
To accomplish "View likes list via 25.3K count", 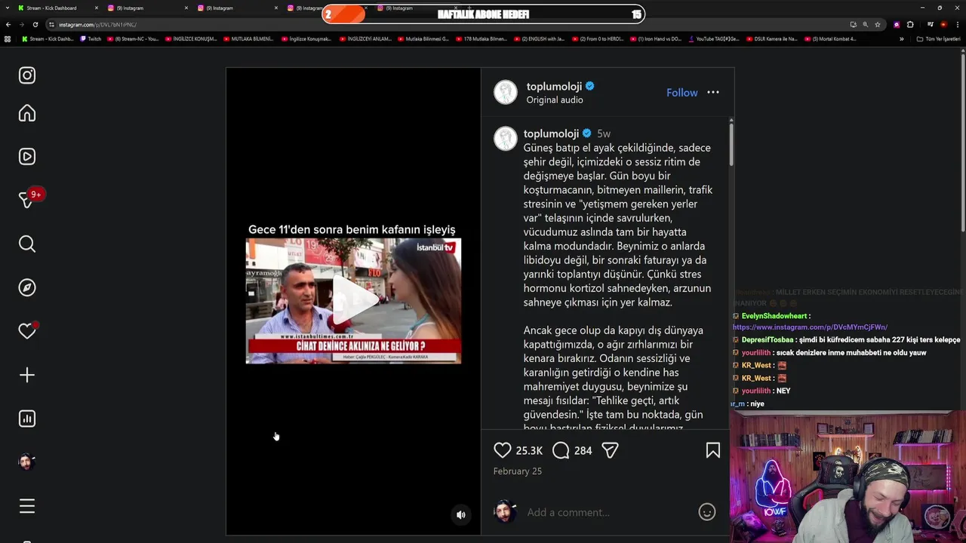I will click(529, 451).
